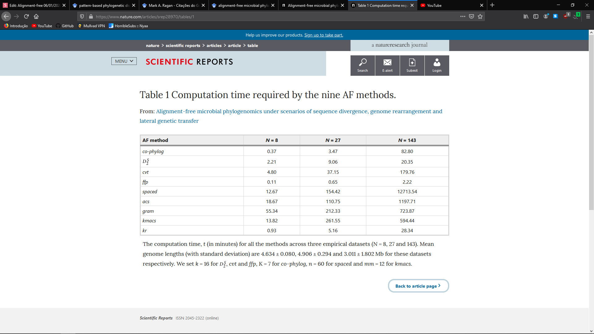Viewport: 594px width, 334px height.
Task: Open the Sign up to take part link
Action: [x=323, y=35]
